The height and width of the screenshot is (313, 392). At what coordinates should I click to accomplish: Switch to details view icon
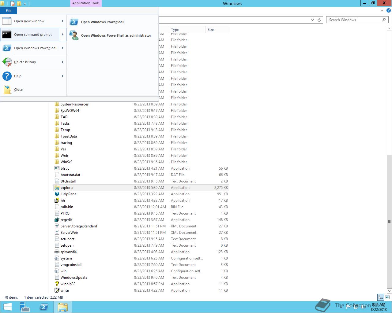pyautogui.click(x=381, y=297)
